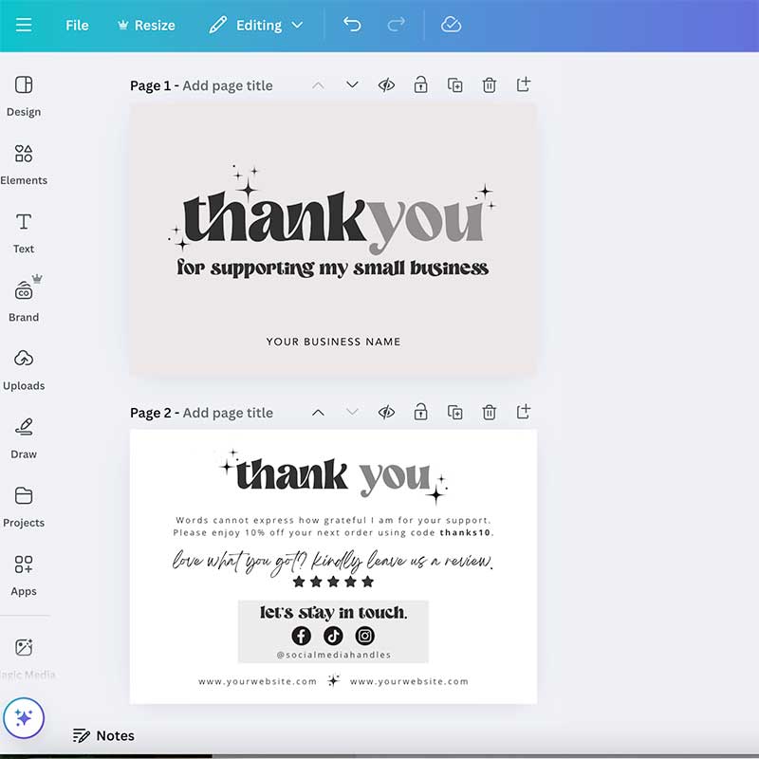Open the Uploads panel
The image size is (759, 759).
pos(23,370)
